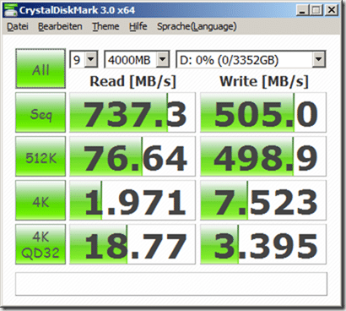Click the 4K write result 7.523
This screenshot has width=346, height=311.
pos(263,200)
